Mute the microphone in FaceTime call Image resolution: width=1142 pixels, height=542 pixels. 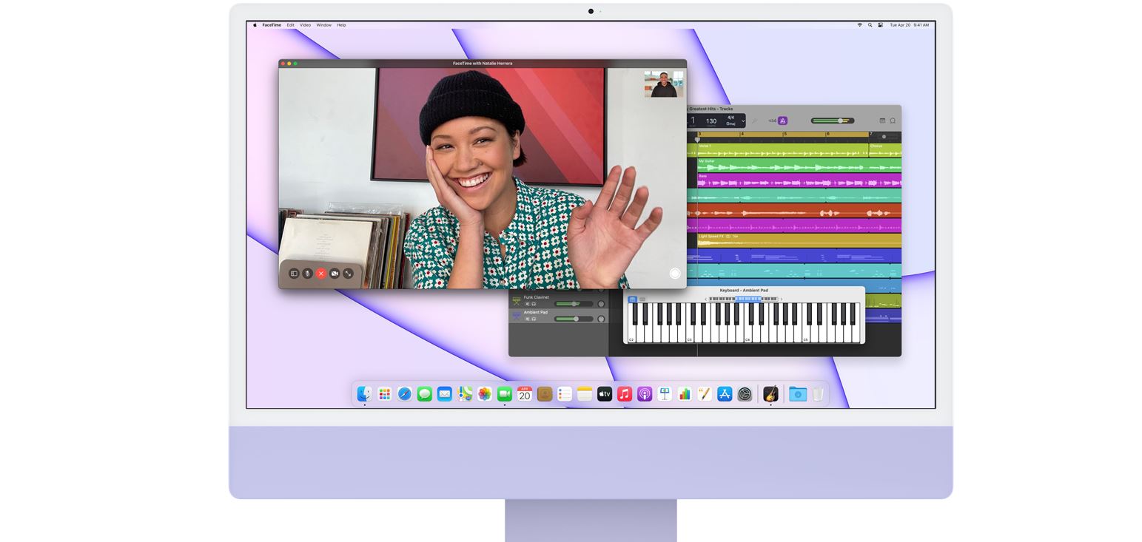307,274
